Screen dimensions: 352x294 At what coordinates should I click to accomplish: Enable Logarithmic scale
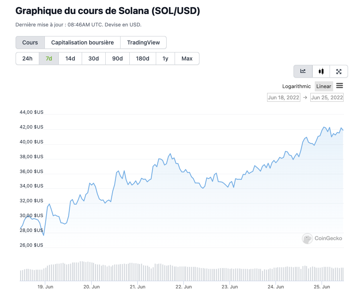click(296, 86)
